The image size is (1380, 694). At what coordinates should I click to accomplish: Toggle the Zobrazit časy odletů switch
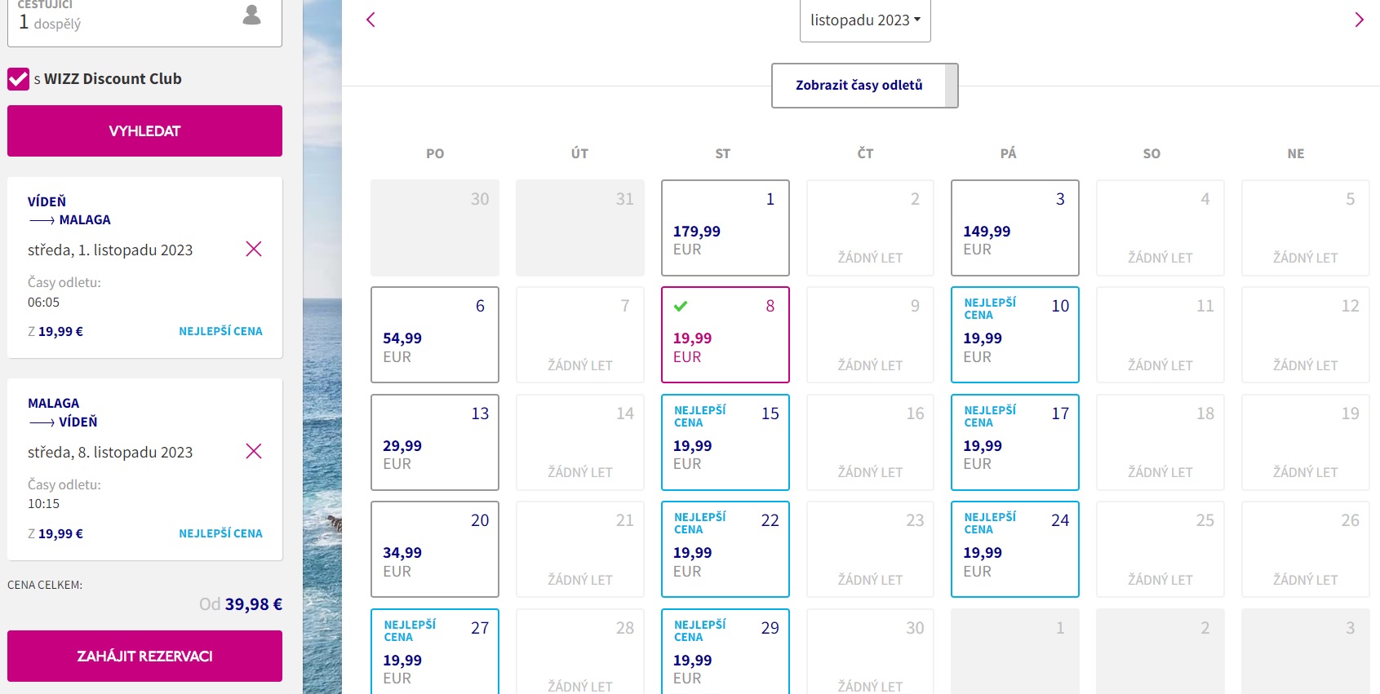click(x=864, y=86)
